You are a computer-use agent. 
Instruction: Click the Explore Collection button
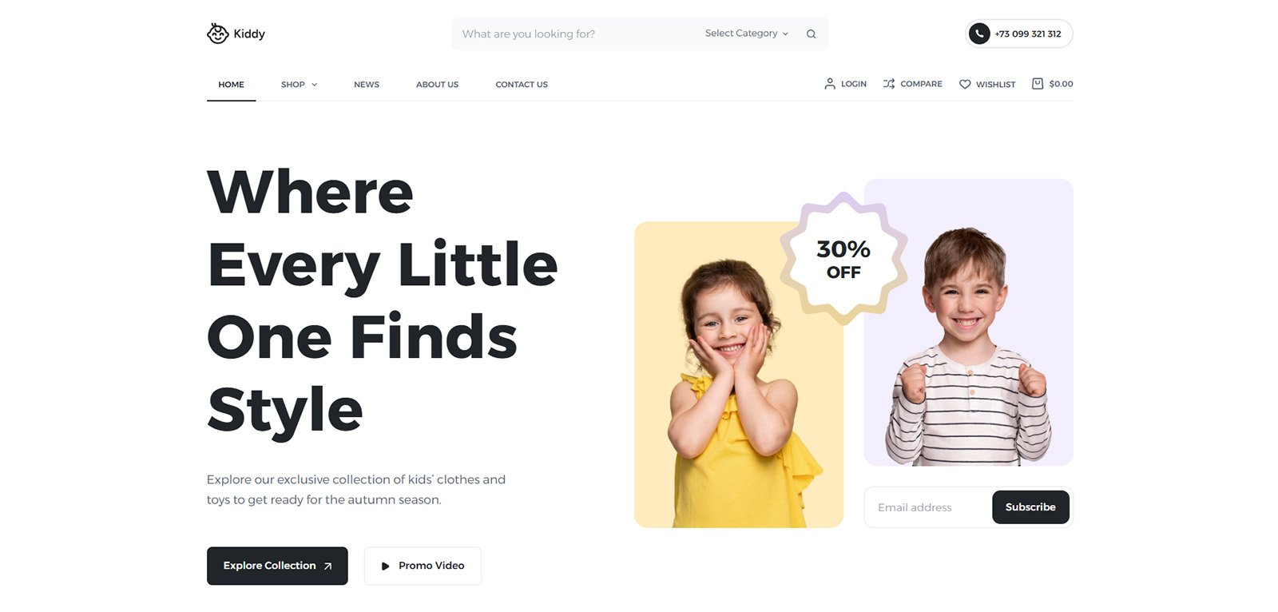[x=277, y=566]
